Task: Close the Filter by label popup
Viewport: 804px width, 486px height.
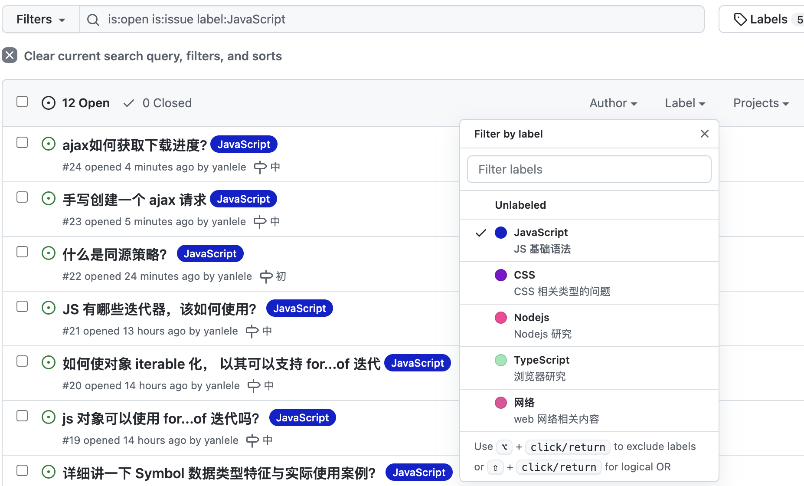Action: [x=705, y=134]
